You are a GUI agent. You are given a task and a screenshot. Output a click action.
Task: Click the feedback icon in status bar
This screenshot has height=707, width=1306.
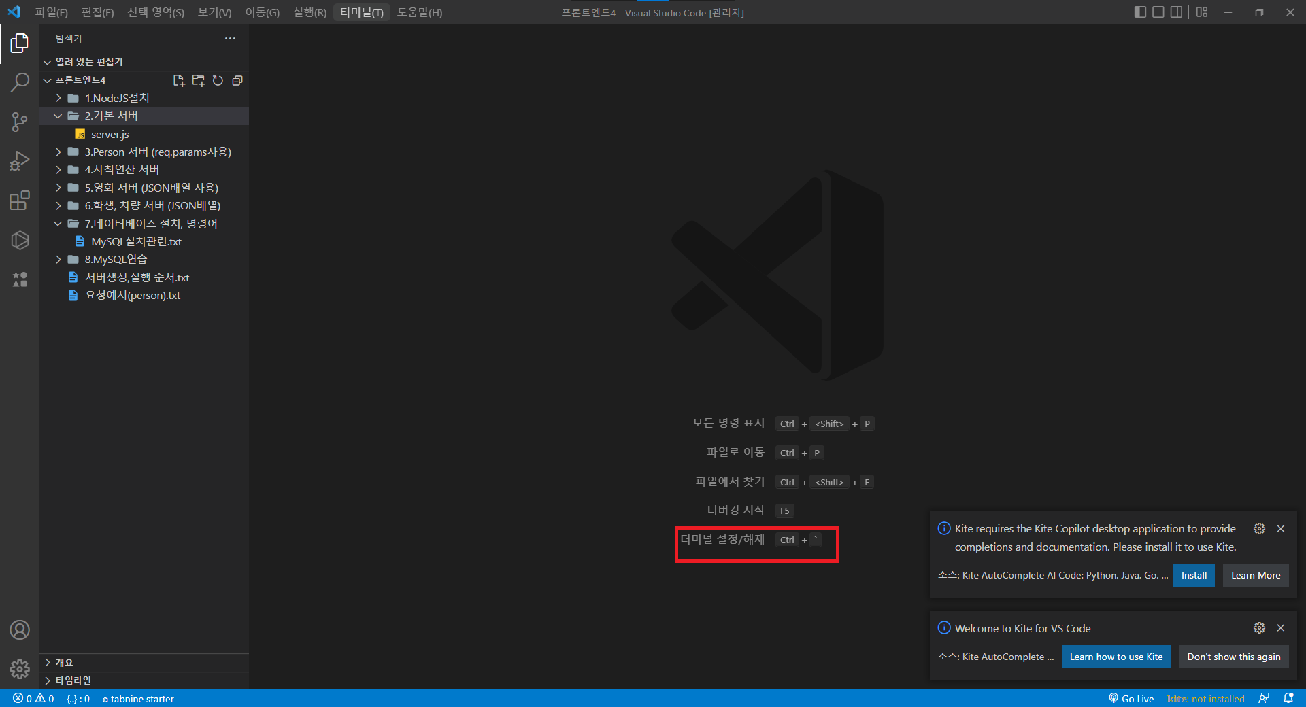pos(1264,699)
